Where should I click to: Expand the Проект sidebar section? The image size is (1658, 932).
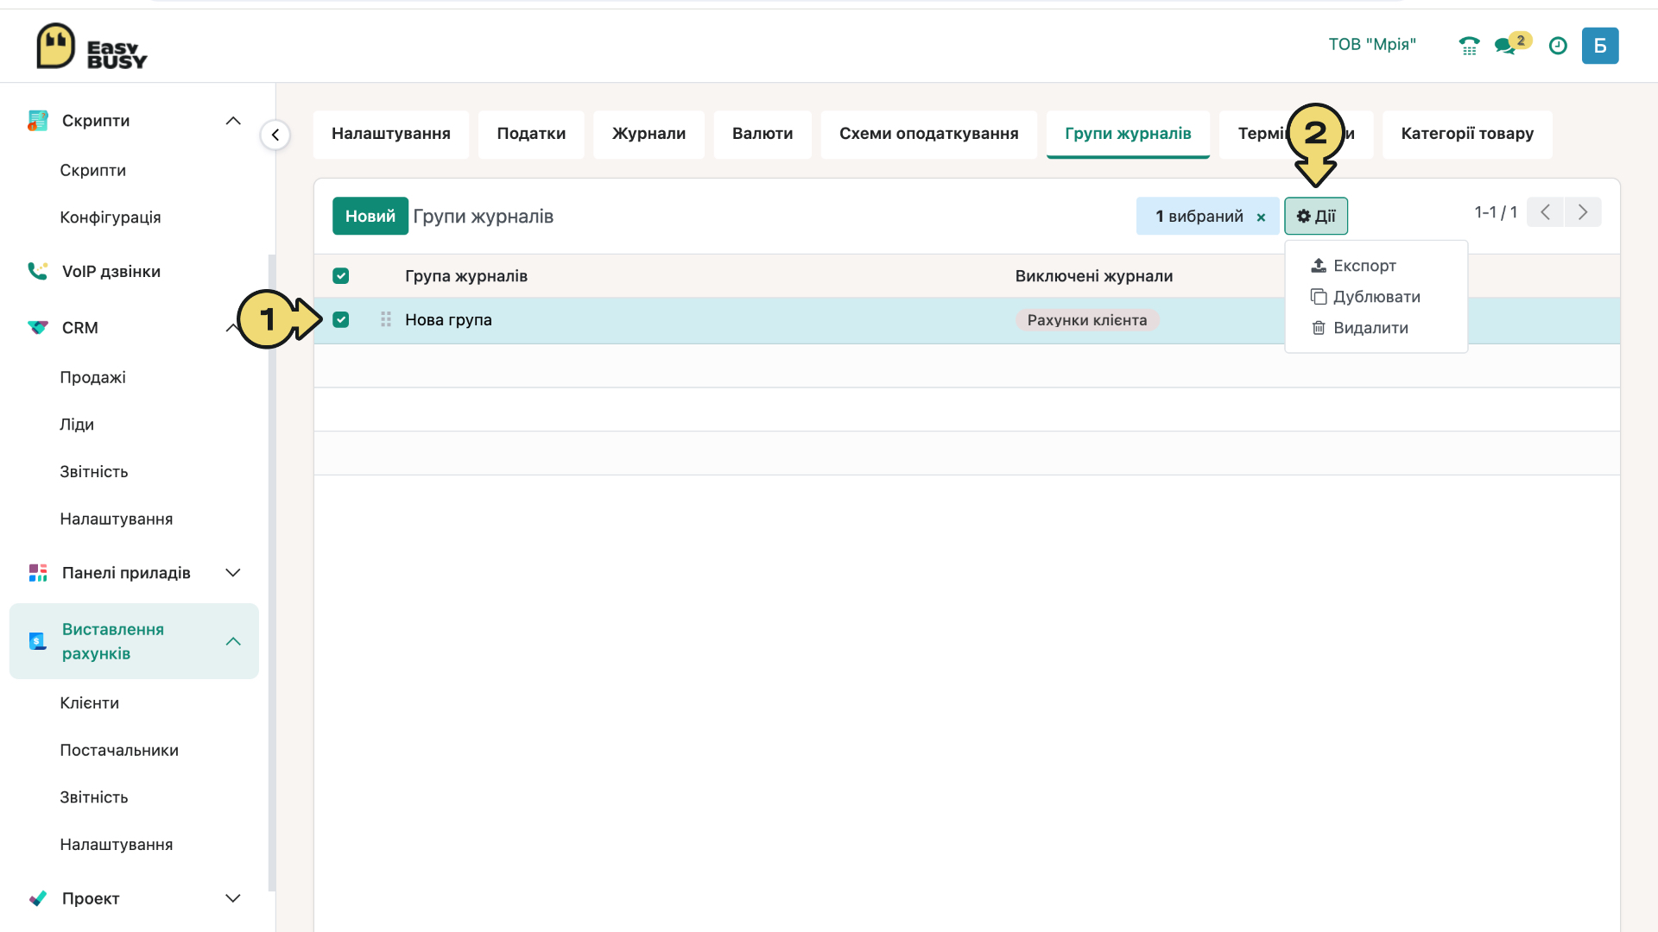click(x=233, y=898)
